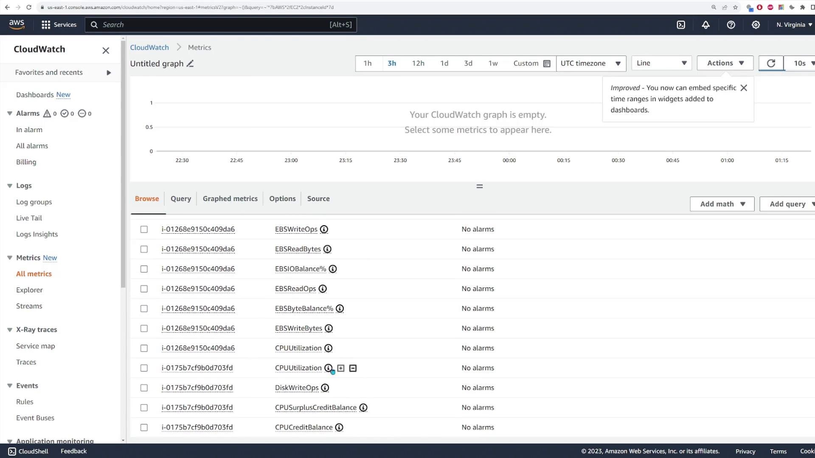The width and height of the screenshot is (815, 458).
Task: Check the CPUSurplusCreditBalance row checkbox
Action: [x=144, y=408]
